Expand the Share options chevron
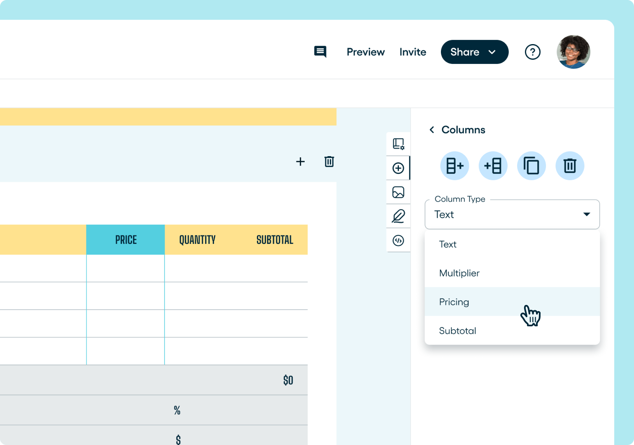 [492, 52]
